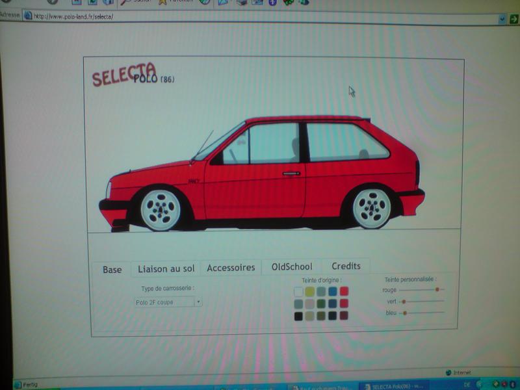520x390 pixels.
Task: Click the rear wheel of the car
Action: 372,208
